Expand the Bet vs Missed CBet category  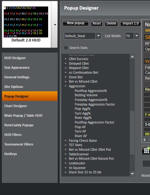click(x=65, y=82)
